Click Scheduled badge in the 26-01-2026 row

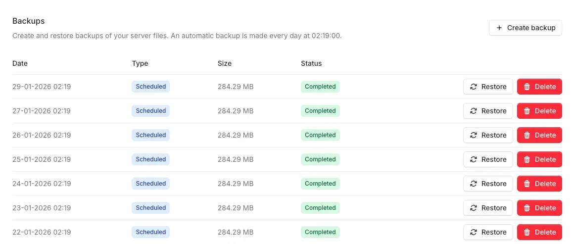point(150,135)
